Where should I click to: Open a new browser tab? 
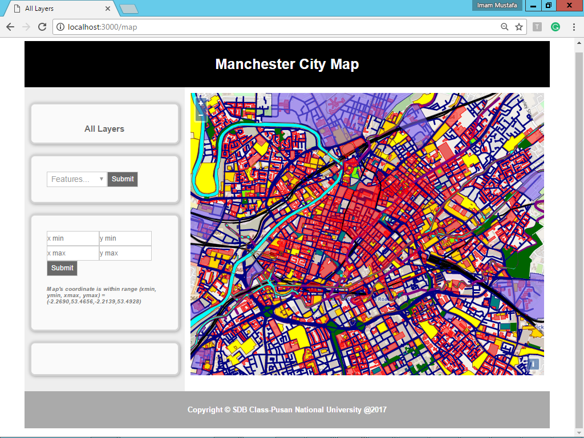[x=129, y=9]
